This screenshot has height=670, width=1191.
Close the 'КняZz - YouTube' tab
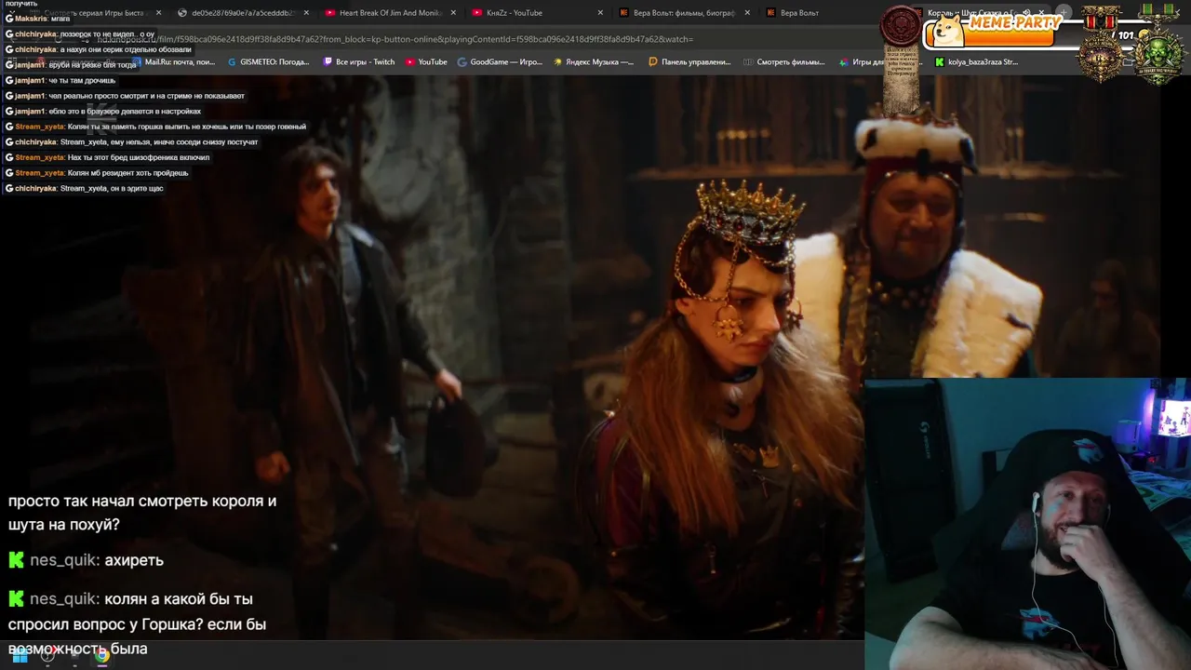click(x=600, y=13)
